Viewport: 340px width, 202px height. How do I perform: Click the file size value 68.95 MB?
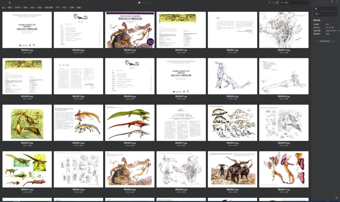(x=330, y=28)
